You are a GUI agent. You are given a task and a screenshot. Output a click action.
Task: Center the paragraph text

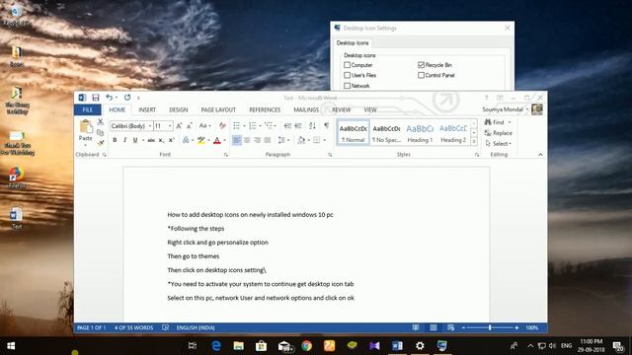247,140
